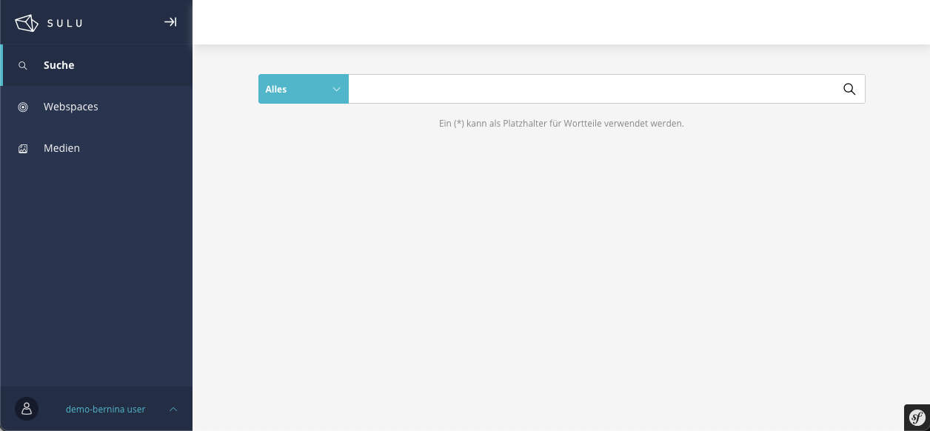The height and width of the screenshot is (431, 930).
Task: Click the Sulu logo icon
Action: 27,23
